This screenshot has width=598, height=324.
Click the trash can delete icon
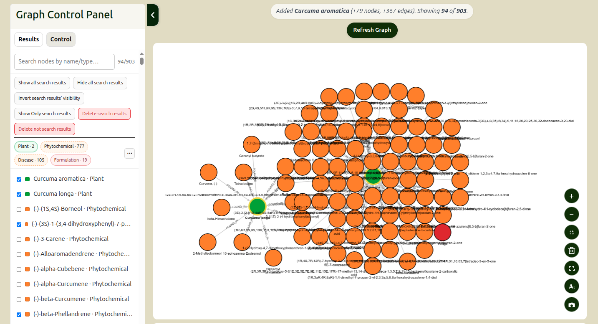pos(571,251)
